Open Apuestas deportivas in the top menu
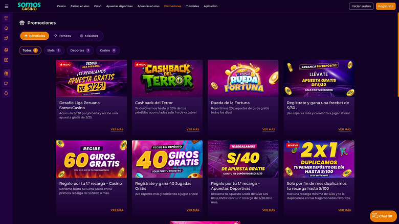 pyautogui.click(x=119, y=6)
